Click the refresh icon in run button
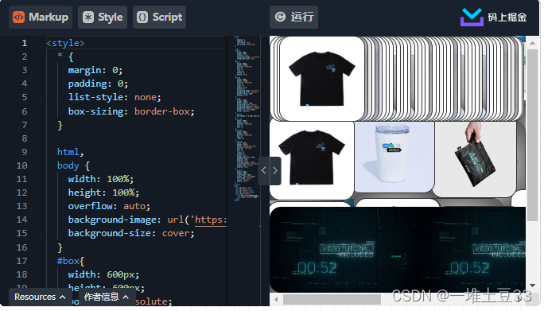Screen dimensions: 544x311 [280, 17]
